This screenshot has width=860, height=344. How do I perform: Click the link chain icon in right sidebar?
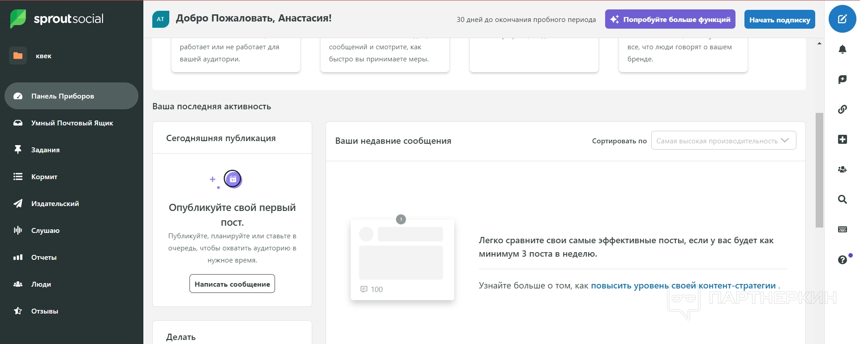pyautogui.click(x=842, y=109)
